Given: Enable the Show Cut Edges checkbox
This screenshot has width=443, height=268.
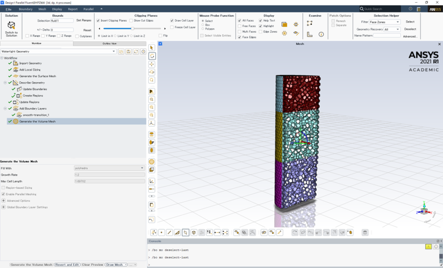Looking at the screenshot, I should 131,21.
